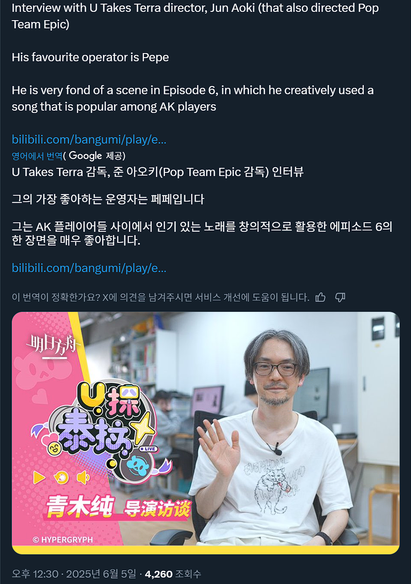Click the © HYPERGRYPH copyright text
411x584 pixels.
pyautogui.click(x=63, y=540)
